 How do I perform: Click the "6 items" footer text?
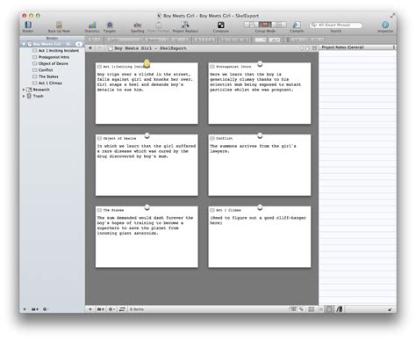[x=137, y=309]
